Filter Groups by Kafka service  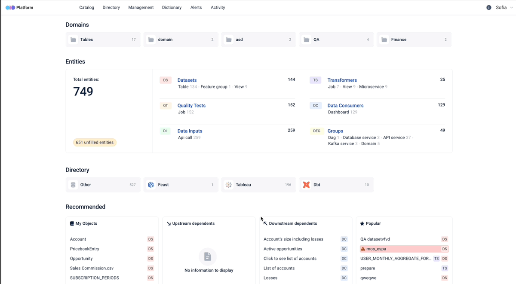343,144
